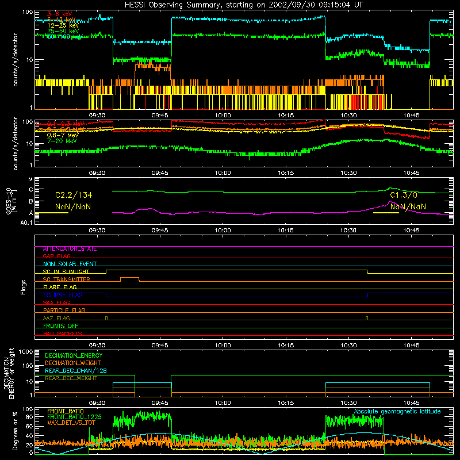Click the DECIMATION_ENERGY legend label
The width and height of the screenshot is (460, 460).
point(74,355)
